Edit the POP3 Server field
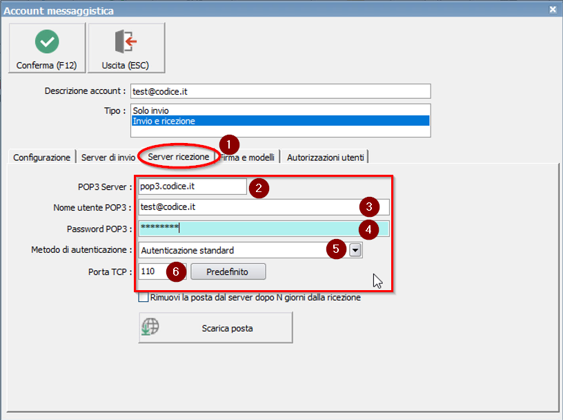This screenshot has width=563, height=420. (x=190, y=186)
